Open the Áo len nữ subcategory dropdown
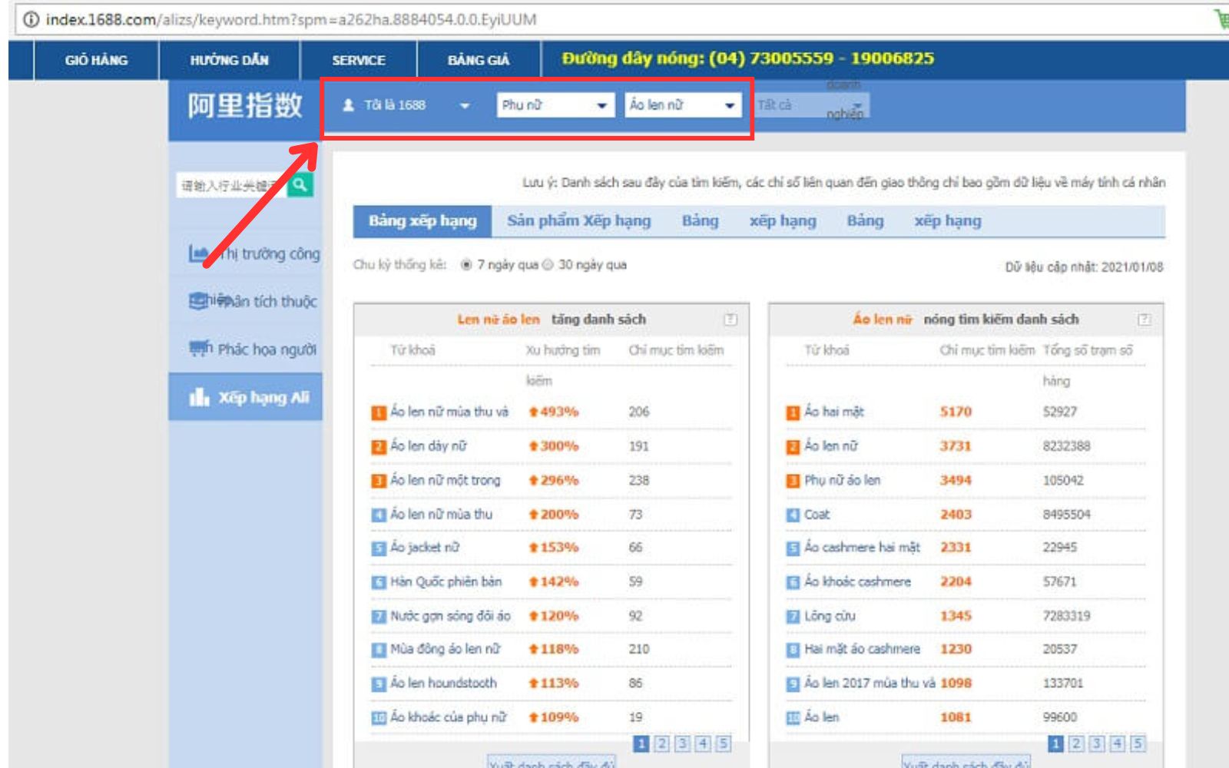 click(683, 105)
